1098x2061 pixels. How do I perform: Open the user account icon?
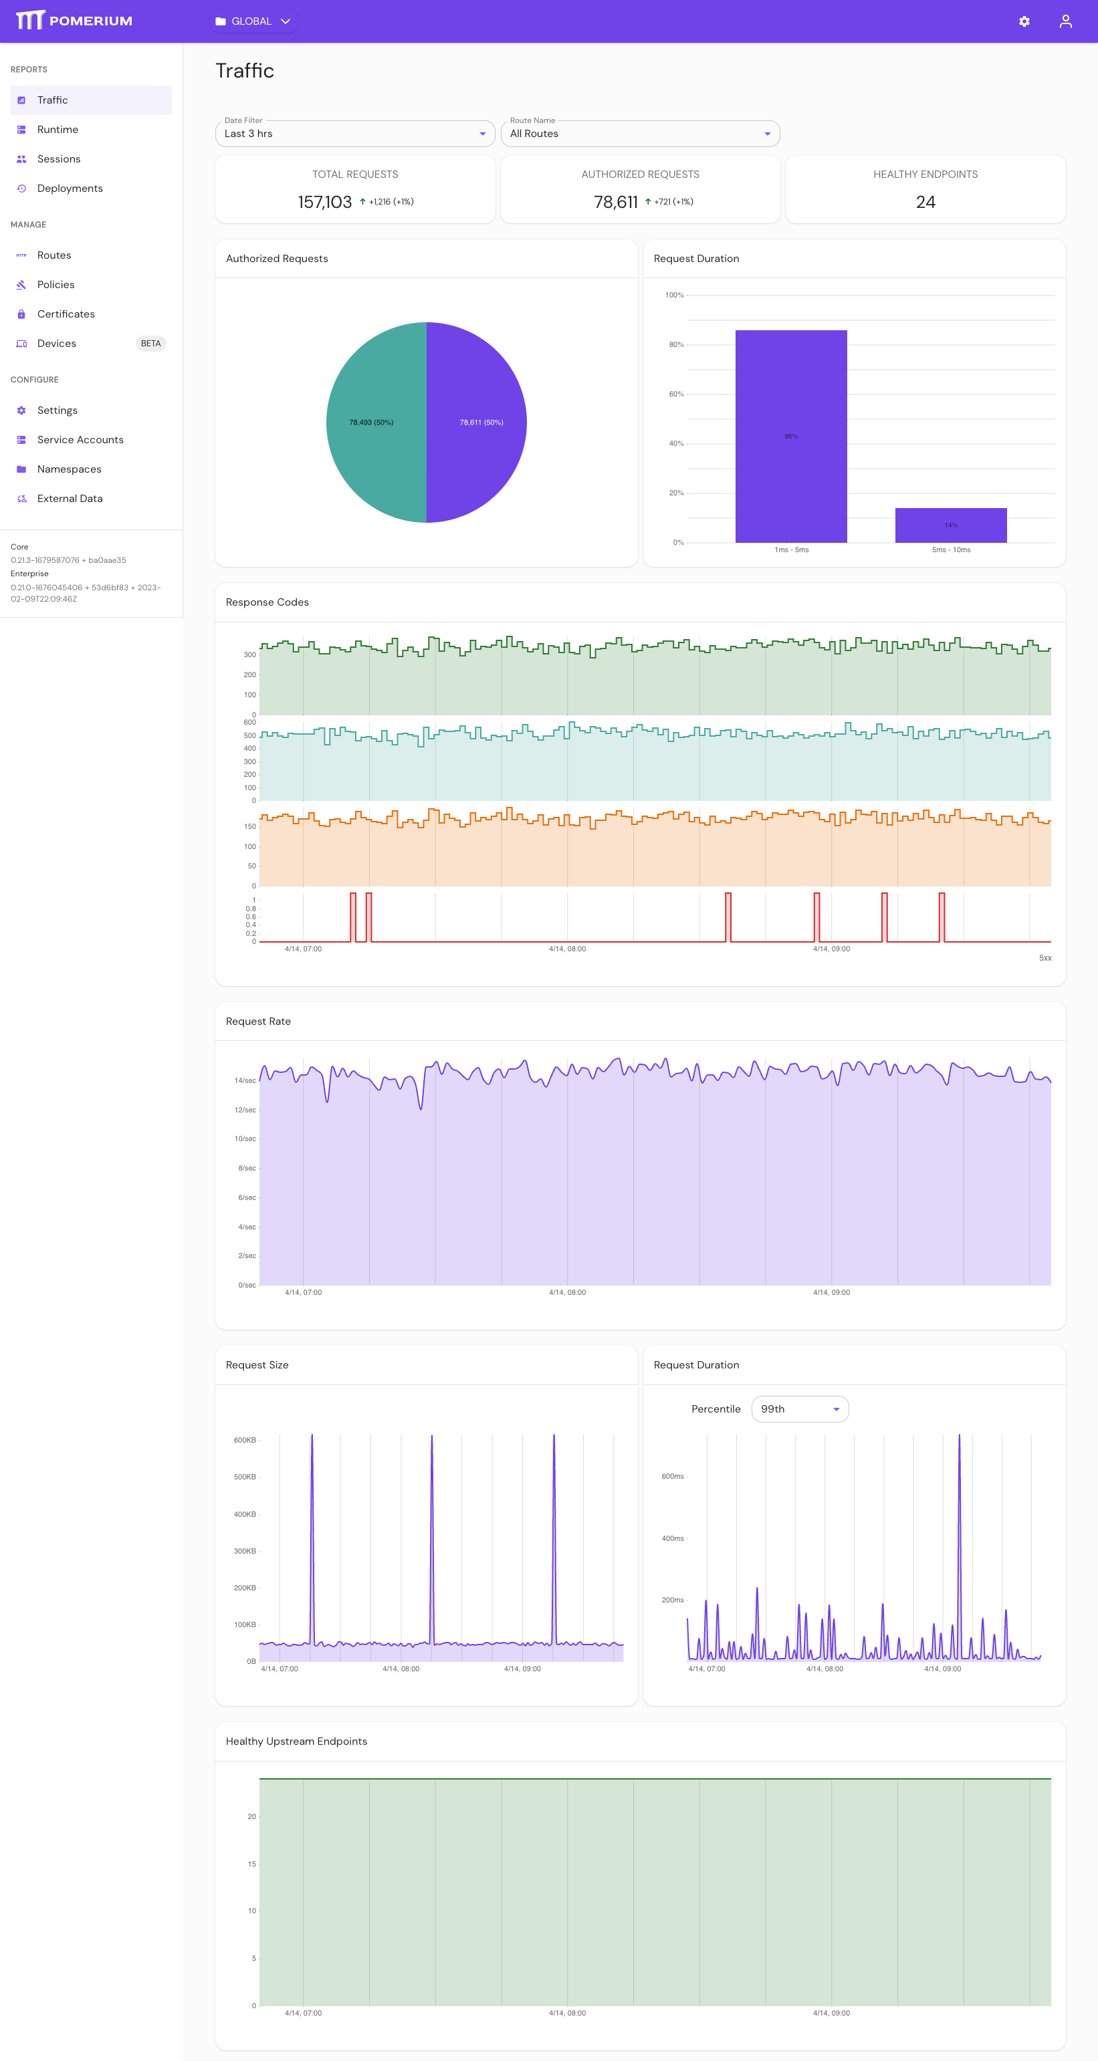click(x=1065, y=21)
